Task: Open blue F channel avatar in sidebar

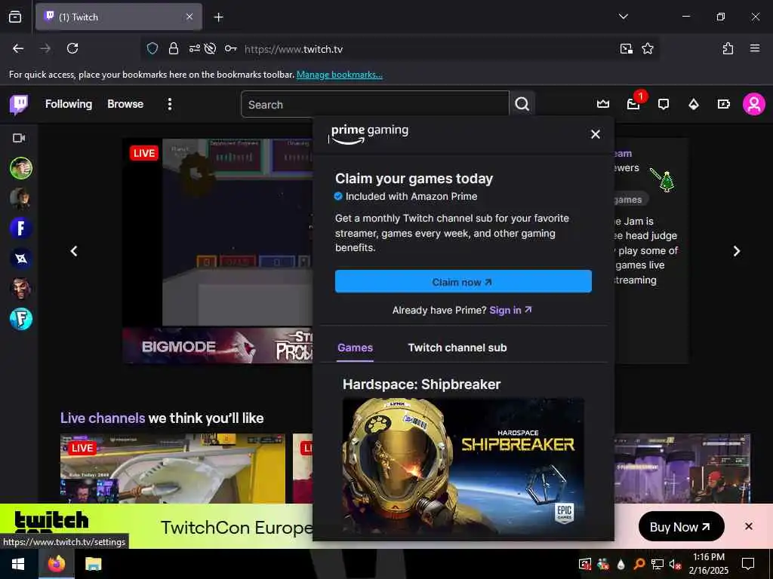Action: coord(20,228)
